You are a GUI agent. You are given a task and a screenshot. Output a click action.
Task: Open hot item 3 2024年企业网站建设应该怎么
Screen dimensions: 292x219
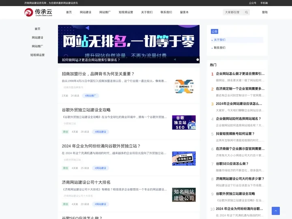(239, 104)
